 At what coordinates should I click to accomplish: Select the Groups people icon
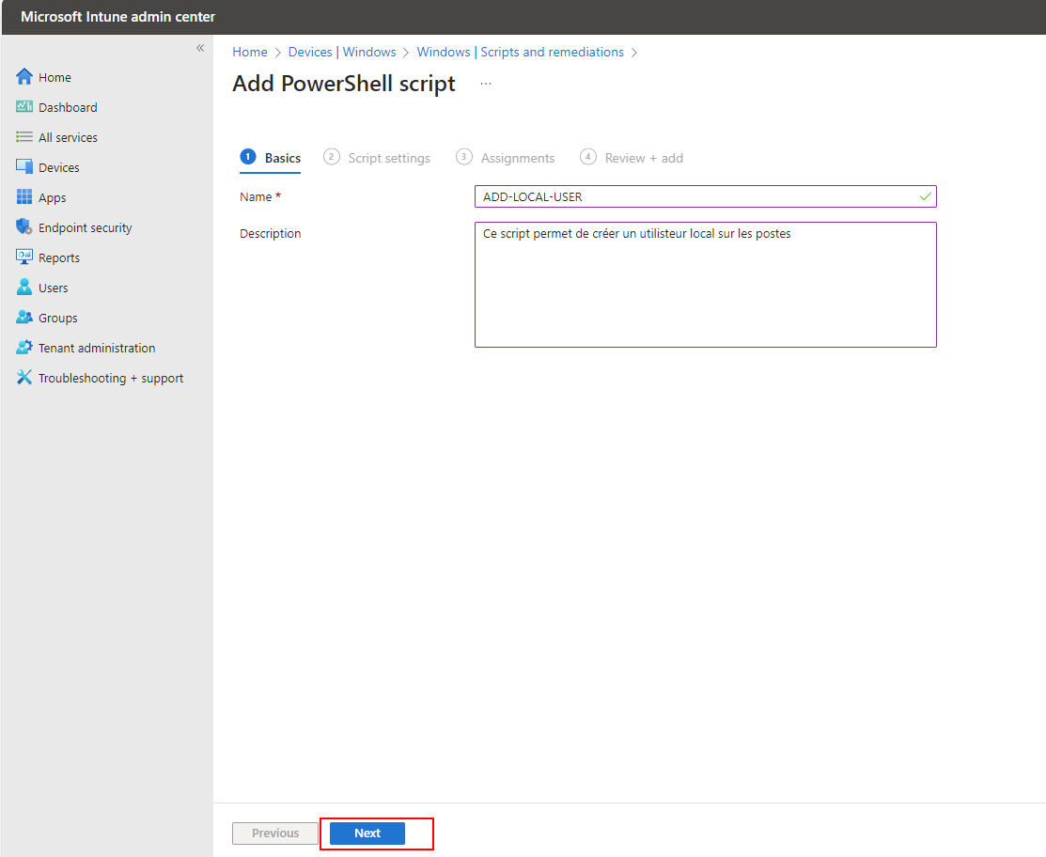click(24, 317)
